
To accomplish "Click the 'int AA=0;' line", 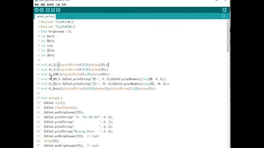I will pyautogui.click(x=48, y=36).
